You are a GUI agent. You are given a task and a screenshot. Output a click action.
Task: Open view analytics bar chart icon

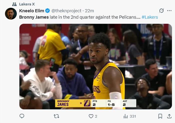(x=126, y=116)
